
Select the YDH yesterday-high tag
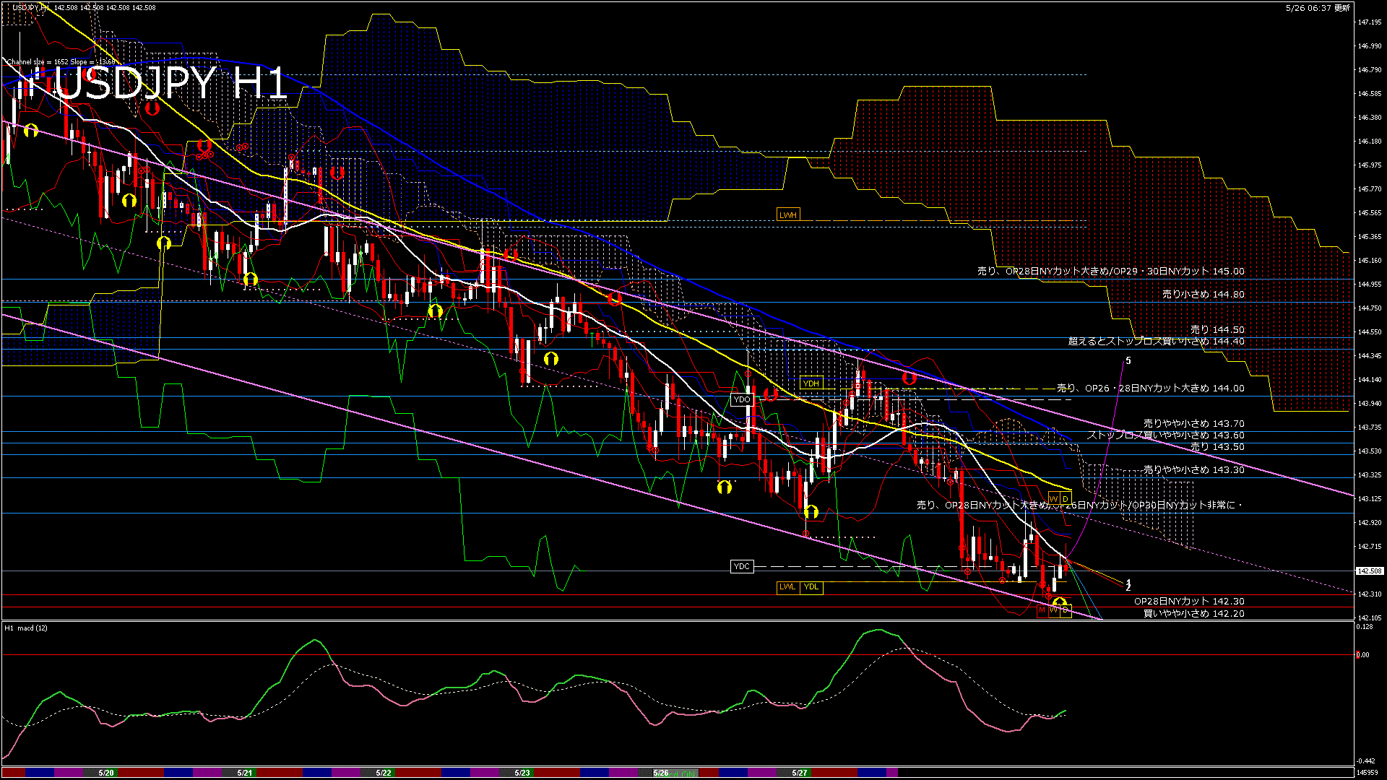click(811, 383)
